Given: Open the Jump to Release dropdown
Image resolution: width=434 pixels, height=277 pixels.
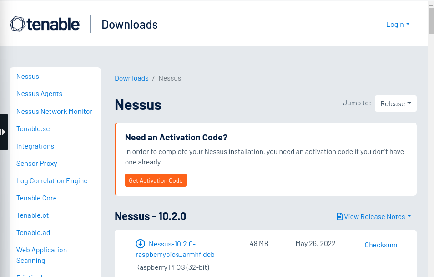Looking at the screenshot, I should coord(395,103).
